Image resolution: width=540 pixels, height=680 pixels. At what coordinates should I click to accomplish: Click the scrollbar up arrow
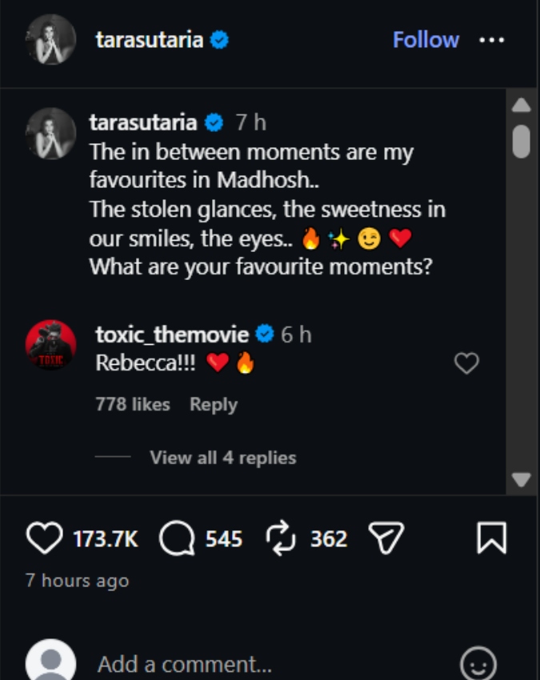(x=521, y=106)
